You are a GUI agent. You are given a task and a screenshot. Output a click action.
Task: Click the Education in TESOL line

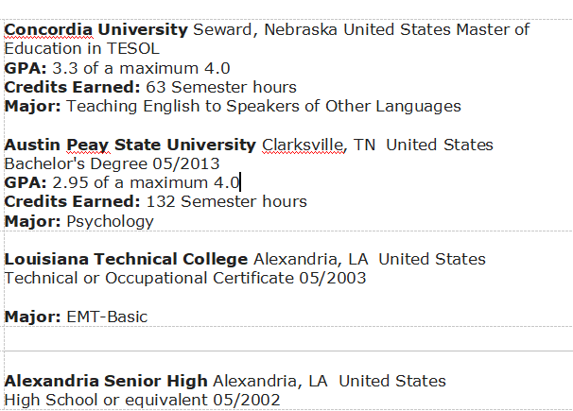click(x=82, y=48)
